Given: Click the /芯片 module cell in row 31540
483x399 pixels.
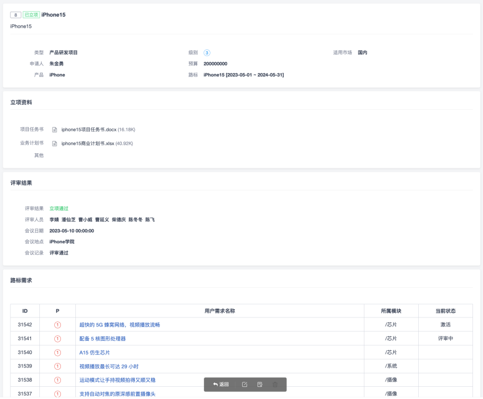Looking at the screenshot, I should 391,352.
